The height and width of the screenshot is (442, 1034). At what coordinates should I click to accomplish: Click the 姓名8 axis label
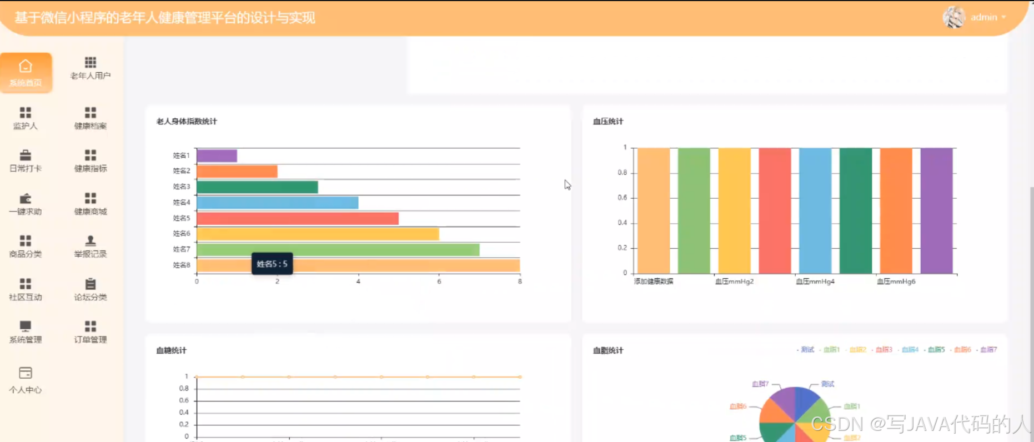[x=182, y=265]
